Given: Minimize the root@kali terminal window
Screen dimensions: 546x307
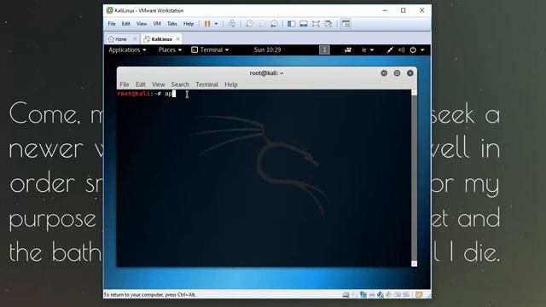Looking at the screenshot, I should pyautogui.click(x=384, y=73).
